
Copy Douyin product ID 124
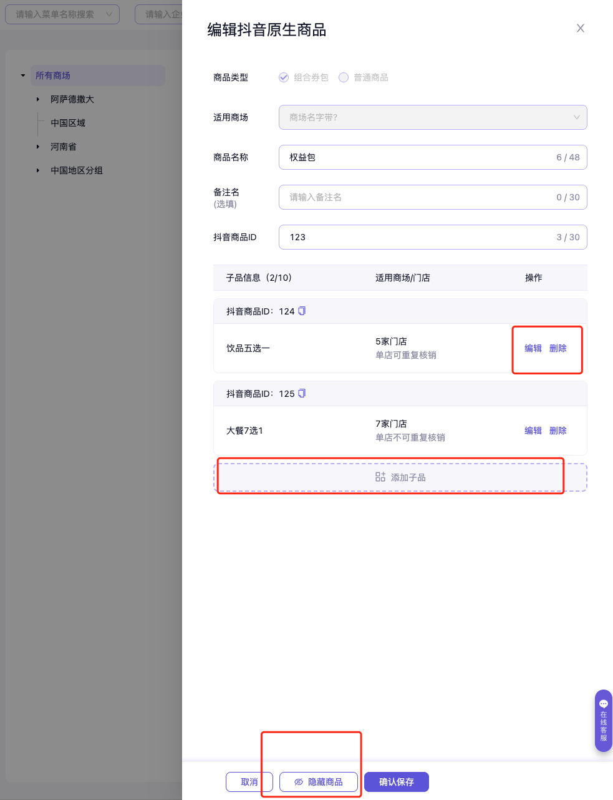[x=302, y=311]
